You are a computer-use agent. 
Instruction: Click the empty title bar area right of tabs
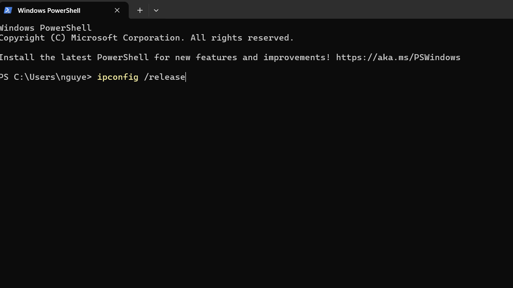(333, 9)
